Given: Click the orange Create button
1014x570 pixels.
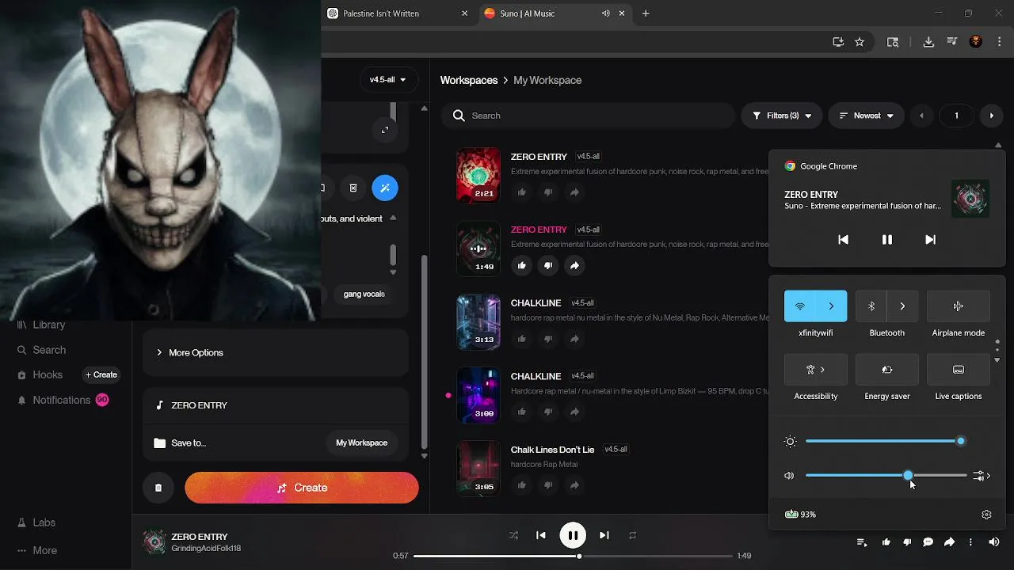Looking at the screenshot, I should 302,488.
